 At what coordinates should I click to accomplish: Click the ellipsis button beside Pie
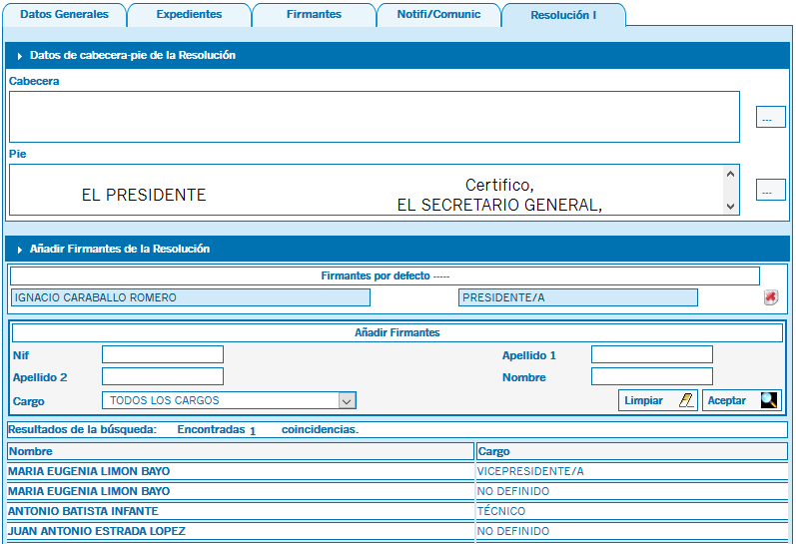[x=771, y=190]
